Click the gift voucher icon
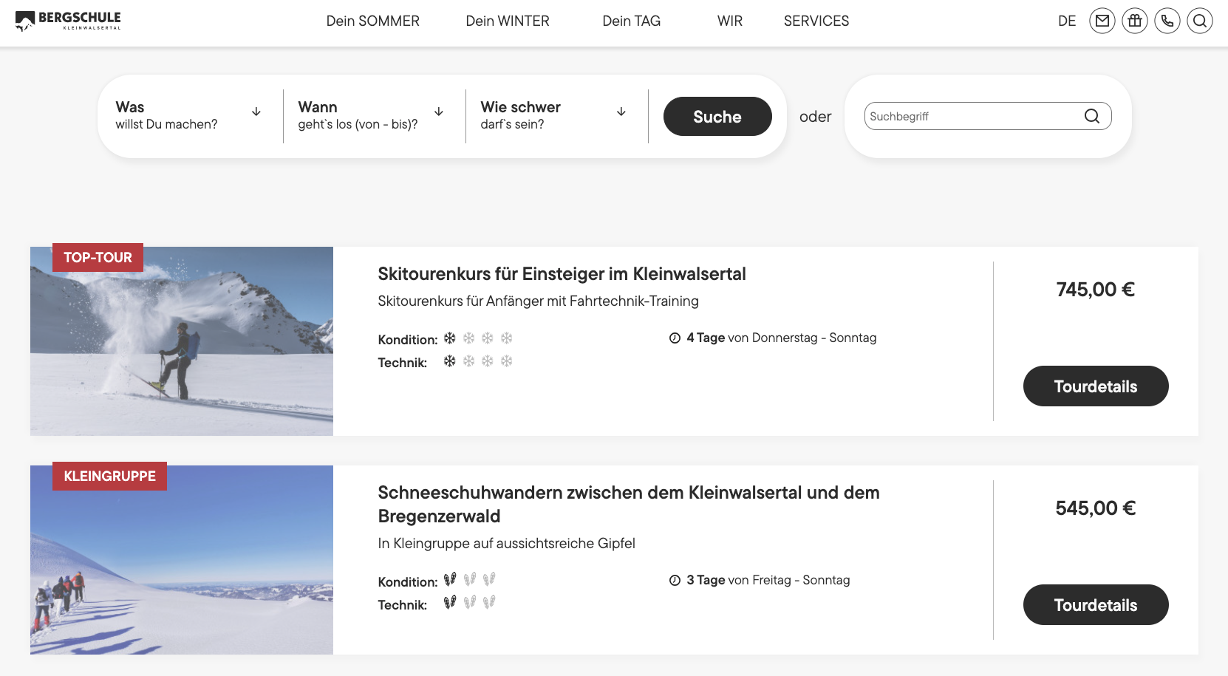Screen dimensions: 1228x676 click(x=1134, y=21)
